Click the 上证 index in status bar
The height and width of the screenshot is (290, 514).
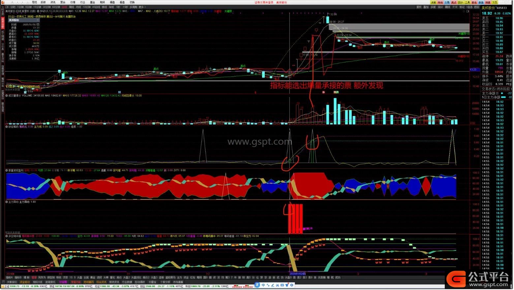[x=6, y=286]
